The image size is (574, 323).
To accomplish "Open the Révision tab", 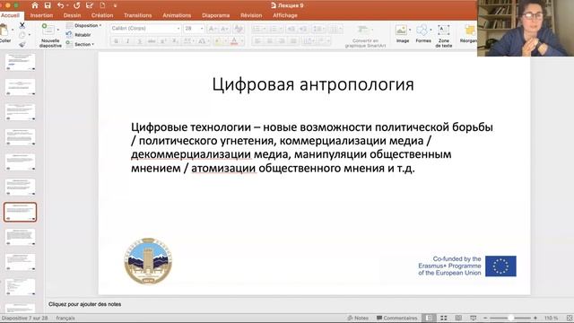I will pos(251,15).
